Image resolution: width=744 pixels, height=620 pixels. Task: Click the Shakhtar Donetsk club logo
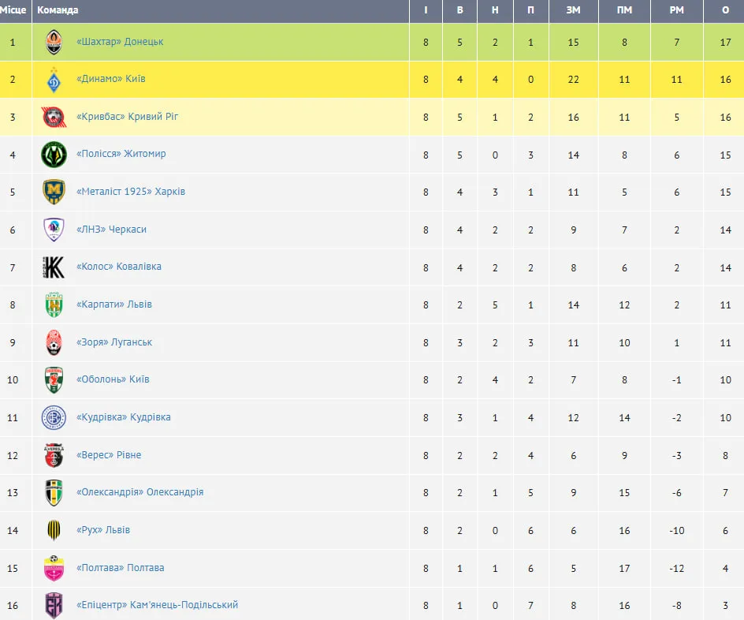[54, 42]
